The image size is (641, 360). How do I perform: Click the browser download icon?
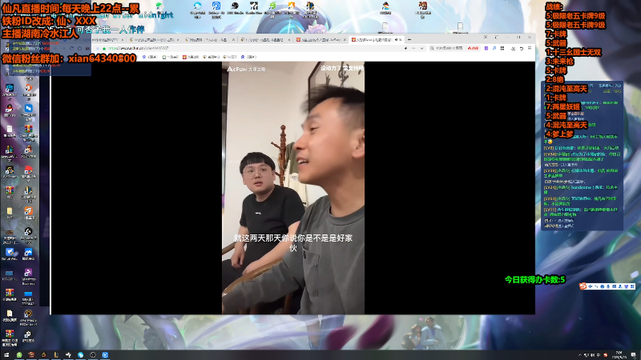[x=514, y=48]
